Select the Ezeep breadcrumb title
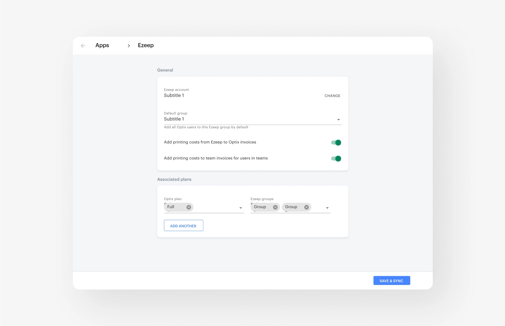The height and width of the screenshot is (326, 505). tap(146, 45)
